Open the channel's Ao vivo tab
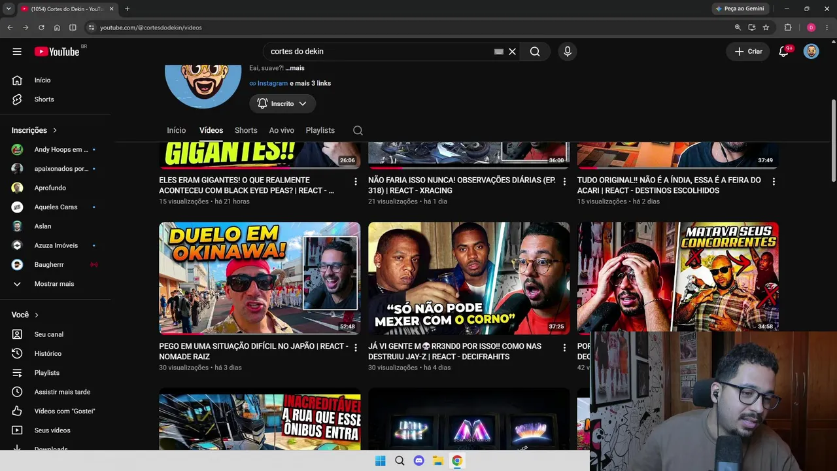The width and height of the screenshot is (837, 471). tap(282, 130)
